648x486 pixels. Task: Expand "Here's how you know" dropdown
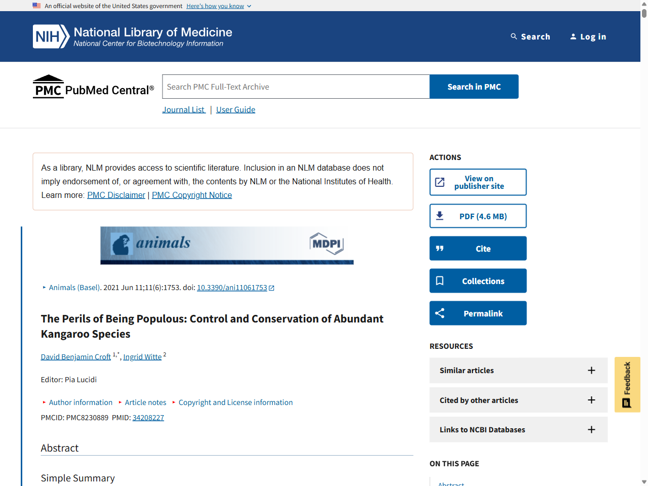tap(219, 6)
